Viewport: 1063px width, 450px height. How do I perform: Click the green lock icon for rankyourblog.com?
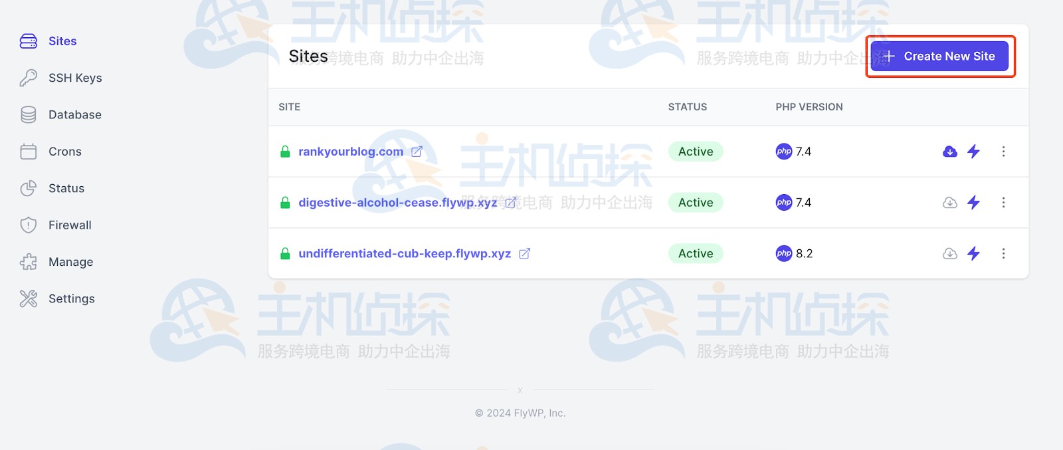click(285, 152)
